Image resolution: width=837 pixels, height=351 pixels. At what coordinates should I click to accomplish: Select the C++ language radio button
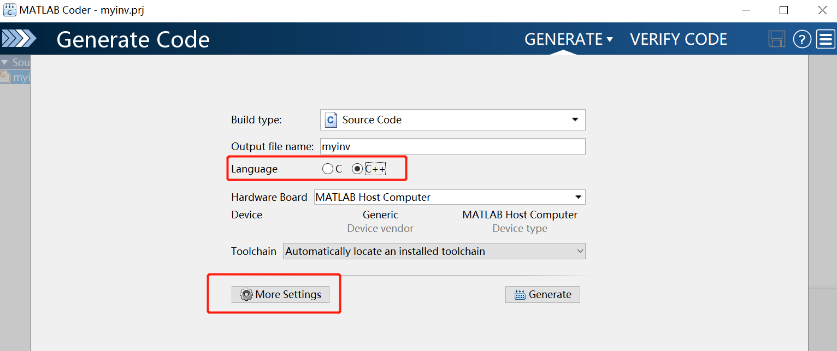[x=357, y=169]
